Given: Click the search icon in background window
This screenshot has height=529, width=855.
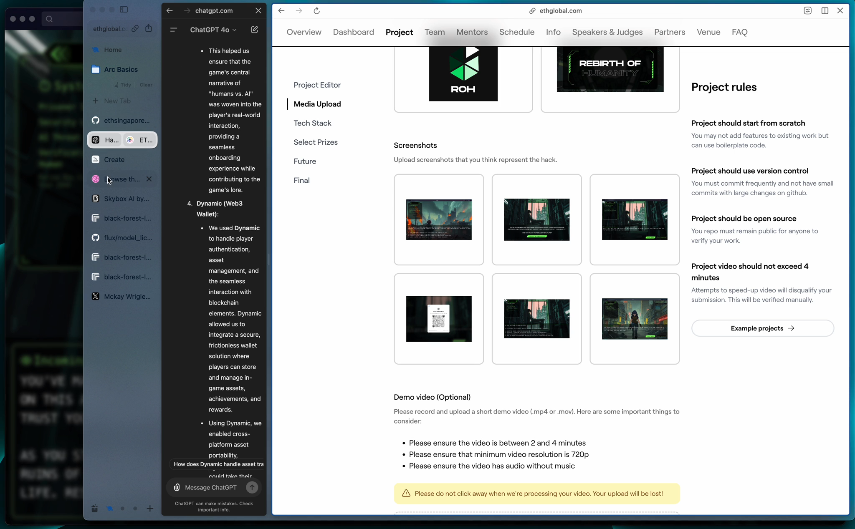Looking at the screenshot, I should click(x=49, y=19).
